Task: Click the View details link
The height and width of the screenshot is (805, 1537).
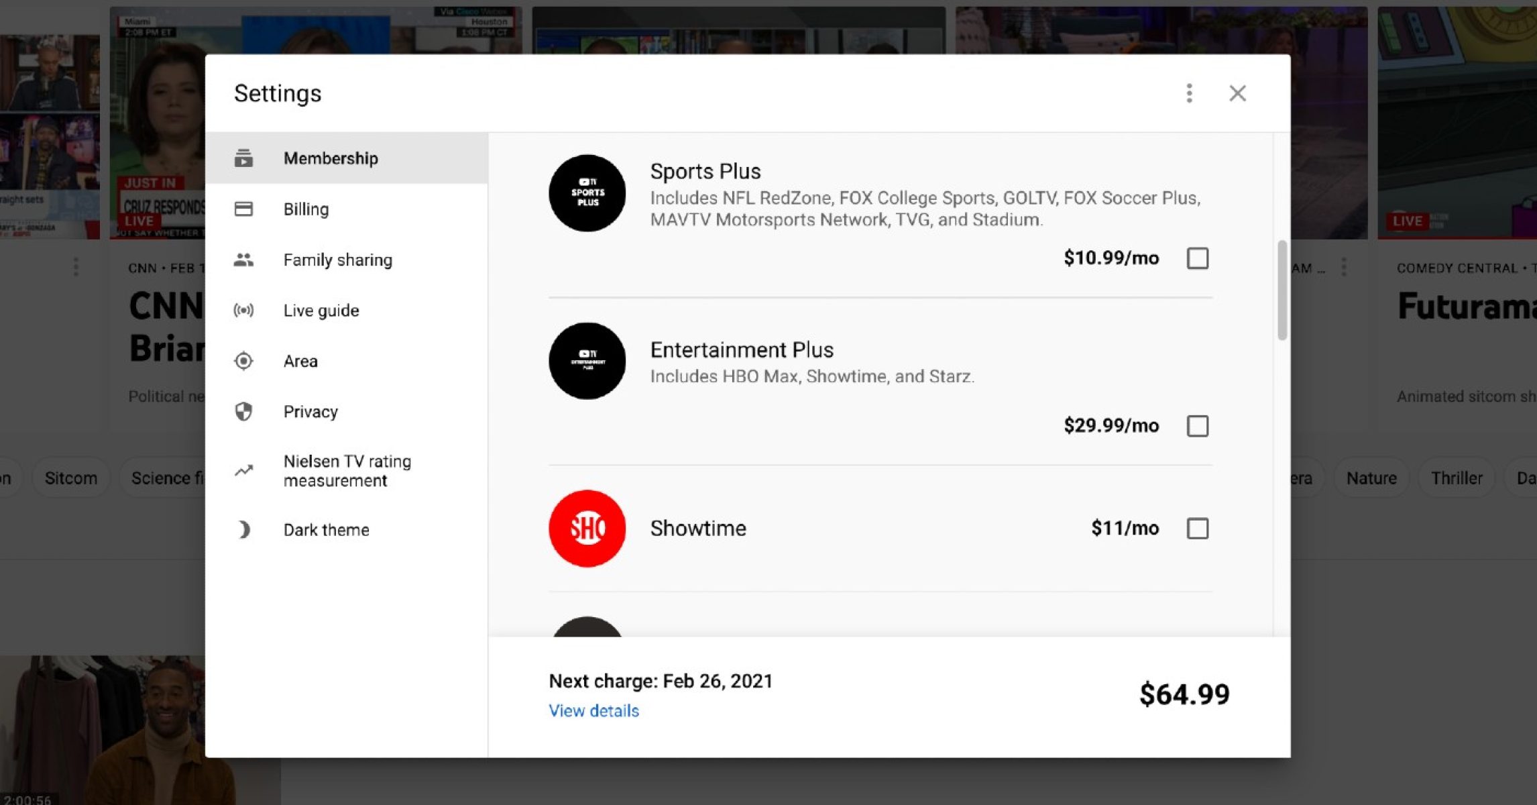Action: [593, 711]
